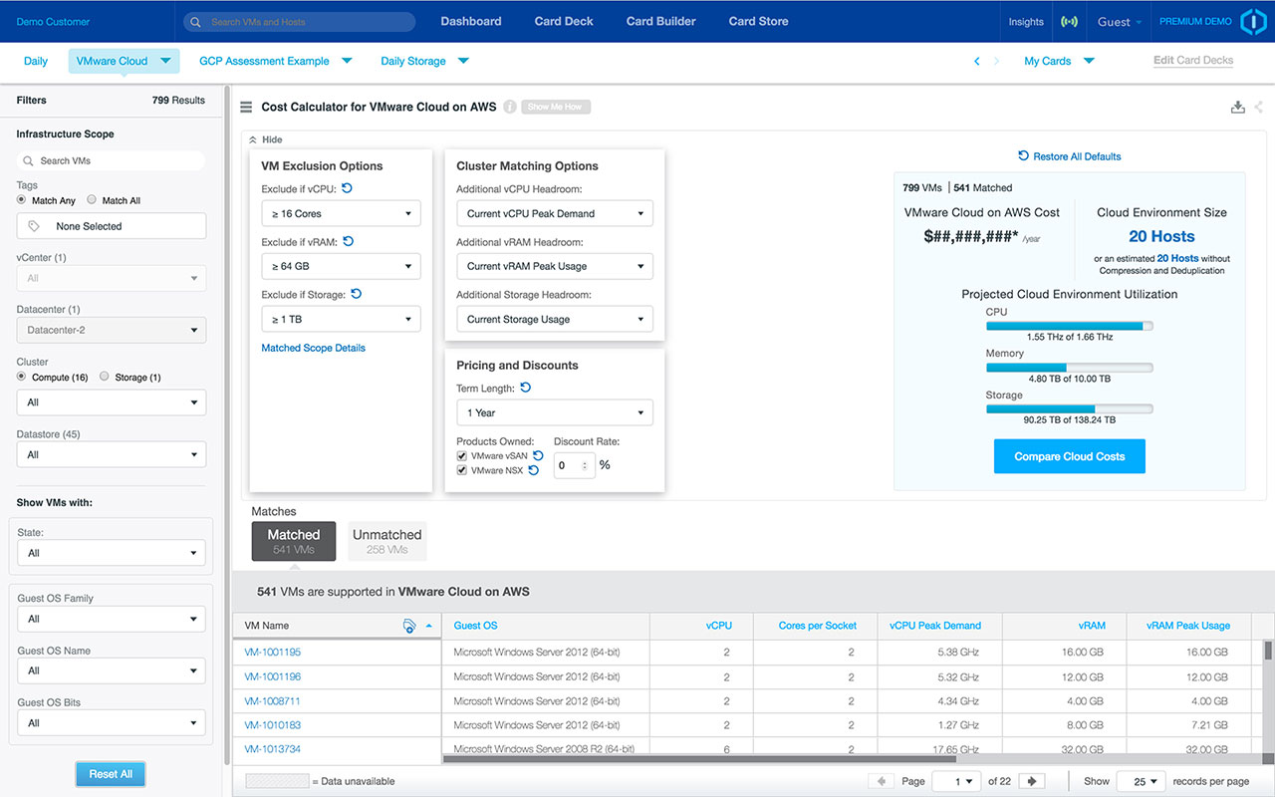This screenshot has width=1275, height=797.
Task: Open the Dashboard tab
Action: click(471, 21)
